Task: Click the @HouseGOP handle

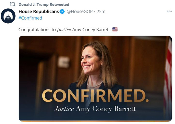Action: pyautogui.click(x=79, y=11)
